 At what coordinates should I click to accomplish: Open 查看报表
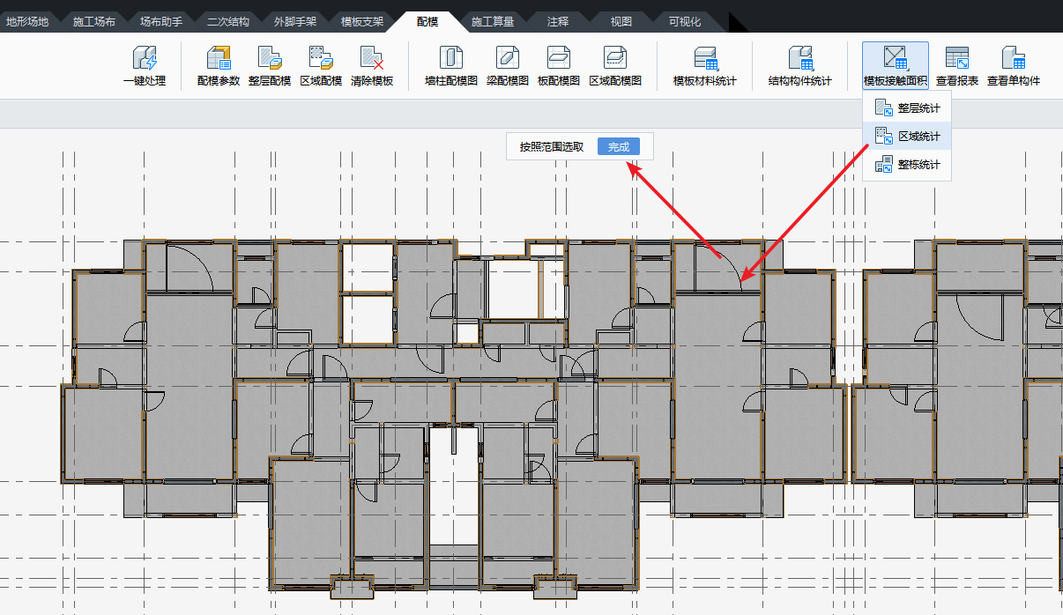(957, 67)
